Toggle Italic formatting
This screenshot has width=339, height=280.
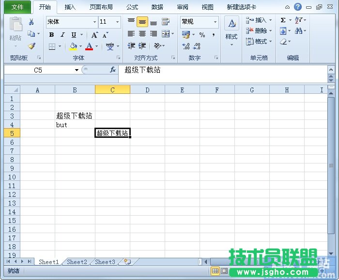tap(62, 35)
